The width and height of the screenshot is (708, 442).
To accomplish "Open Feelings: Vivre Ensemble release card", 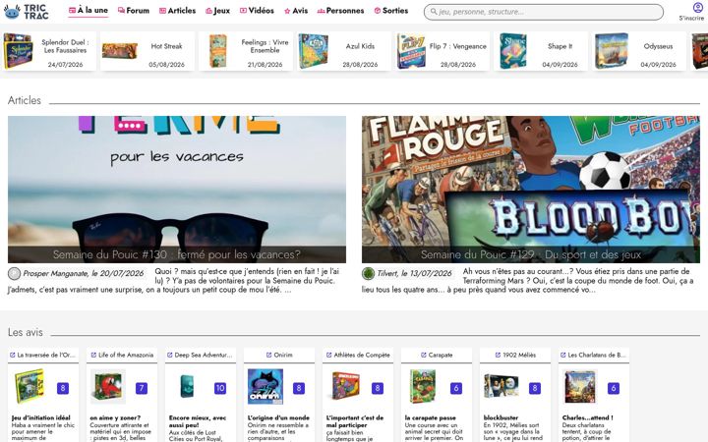I will [246, 51].
